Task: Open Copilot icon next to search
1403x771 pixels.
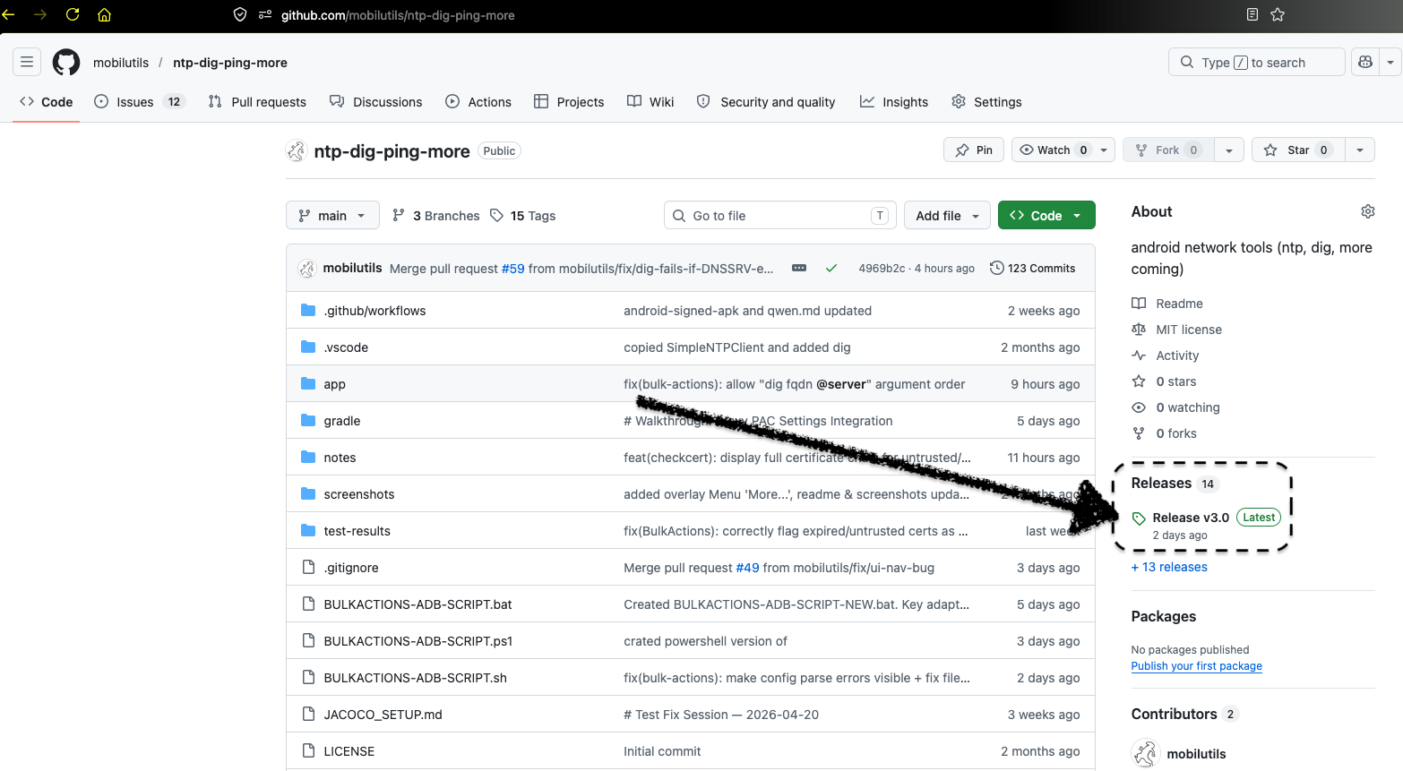Action: point(1365,62)
